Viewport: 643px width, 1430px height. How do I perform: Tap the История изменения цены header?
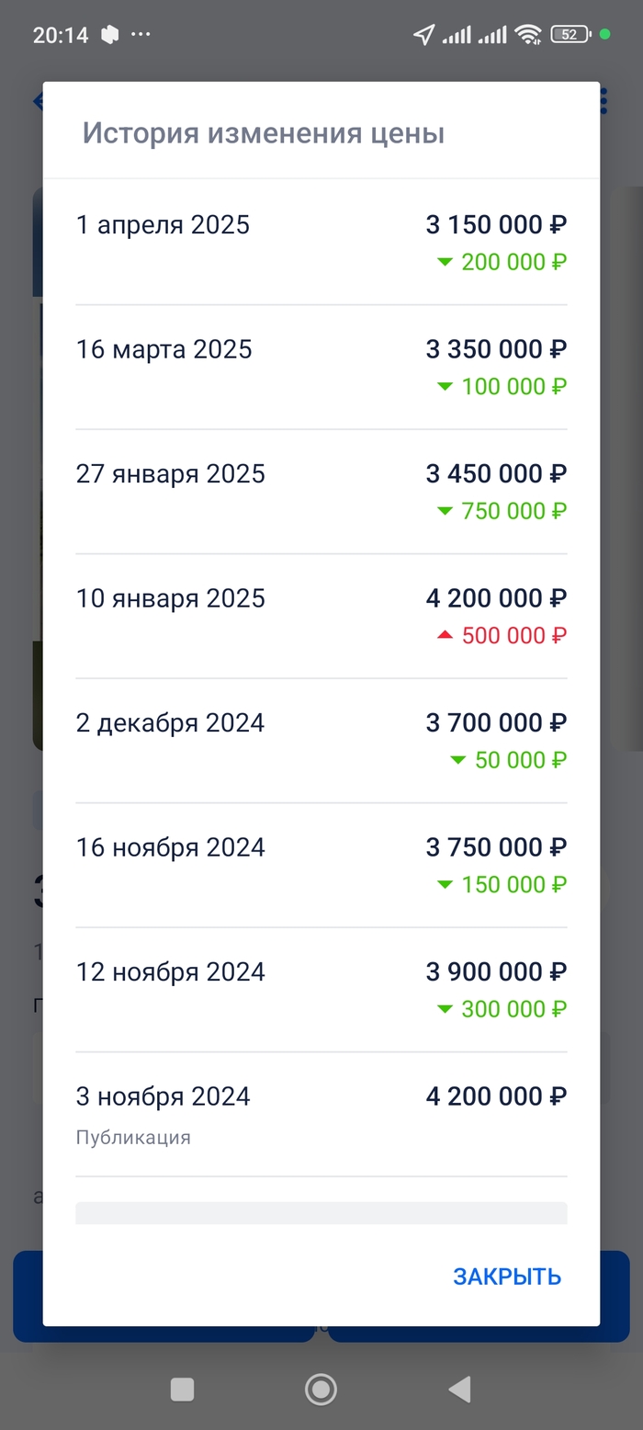coord(264,134)
